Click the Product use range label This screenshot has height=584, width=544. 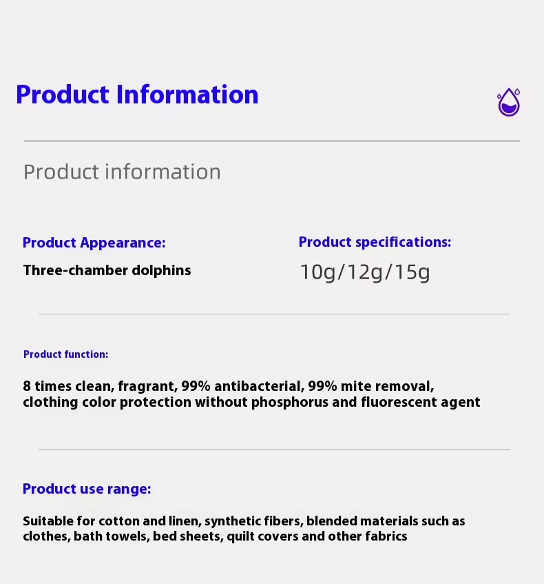point(87,489)
